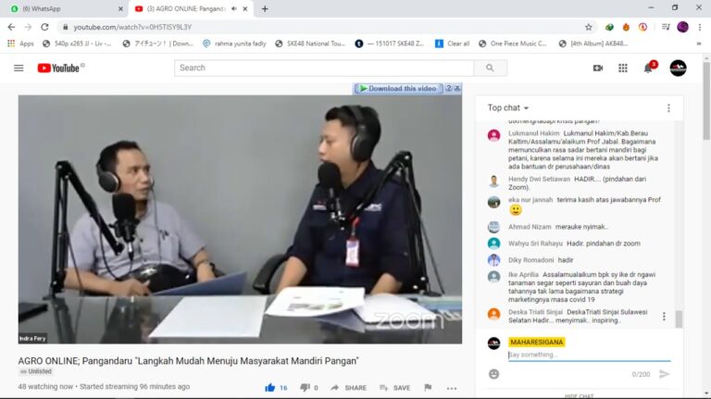Open options for Deska Triati Sinjai message

coord(664,317)
